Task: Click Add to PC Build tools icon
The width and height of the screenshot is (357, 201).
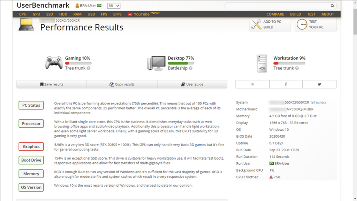Action: click(256, 24)
